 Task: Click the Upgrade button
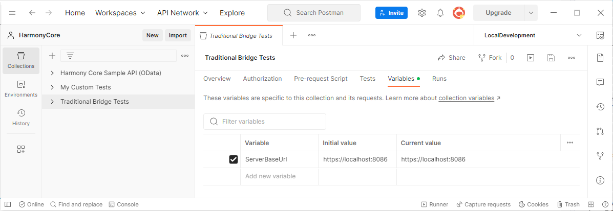498,13
